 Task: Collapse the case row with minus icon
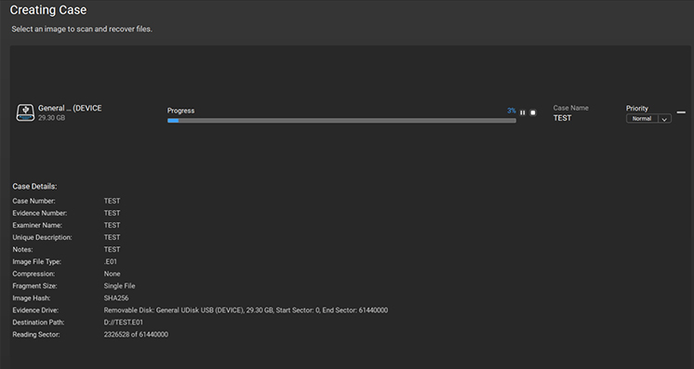point(681,112)
